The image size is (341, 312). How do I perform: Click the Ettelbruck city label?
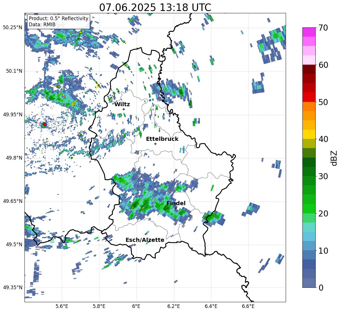162,139
